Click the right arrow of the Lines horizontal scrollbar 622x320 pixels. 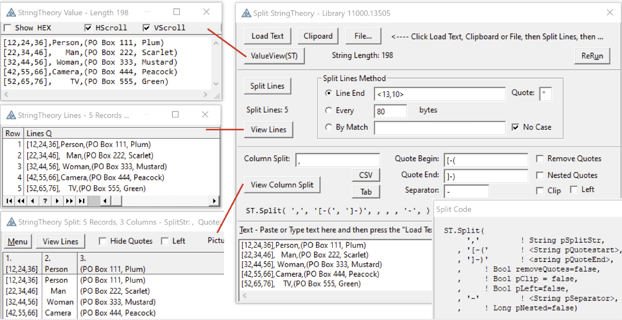[x=214, y=201]
